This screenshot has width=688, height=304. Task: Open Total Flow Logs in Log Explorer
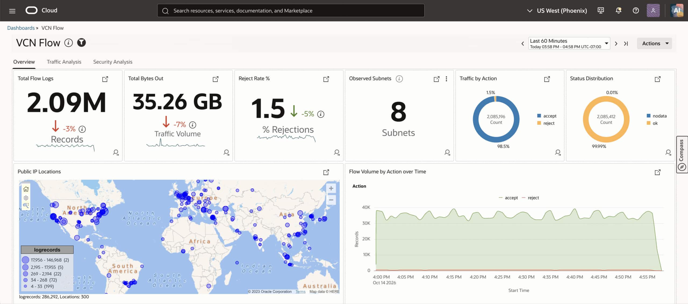[x=105, y=79]
